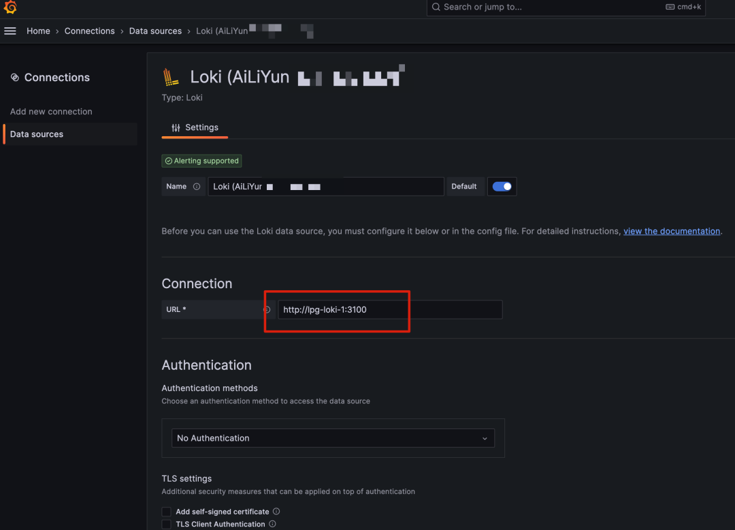
Task: Click the Connections section icon in sidebar
Action: [x=15, y=78]
